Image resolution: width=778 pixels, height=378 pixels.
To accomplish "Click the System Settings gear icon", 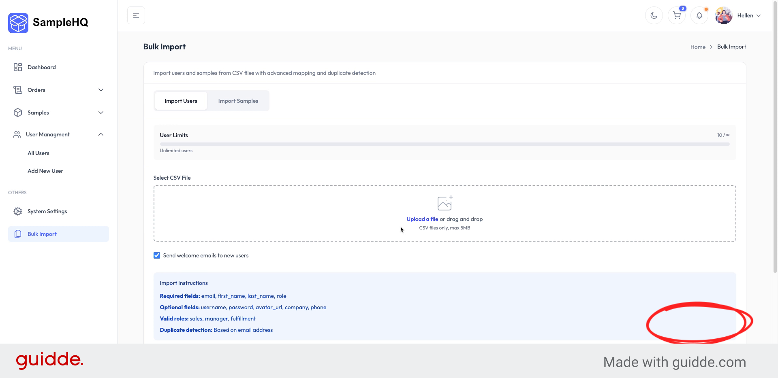I will click(x=18, y=211).
